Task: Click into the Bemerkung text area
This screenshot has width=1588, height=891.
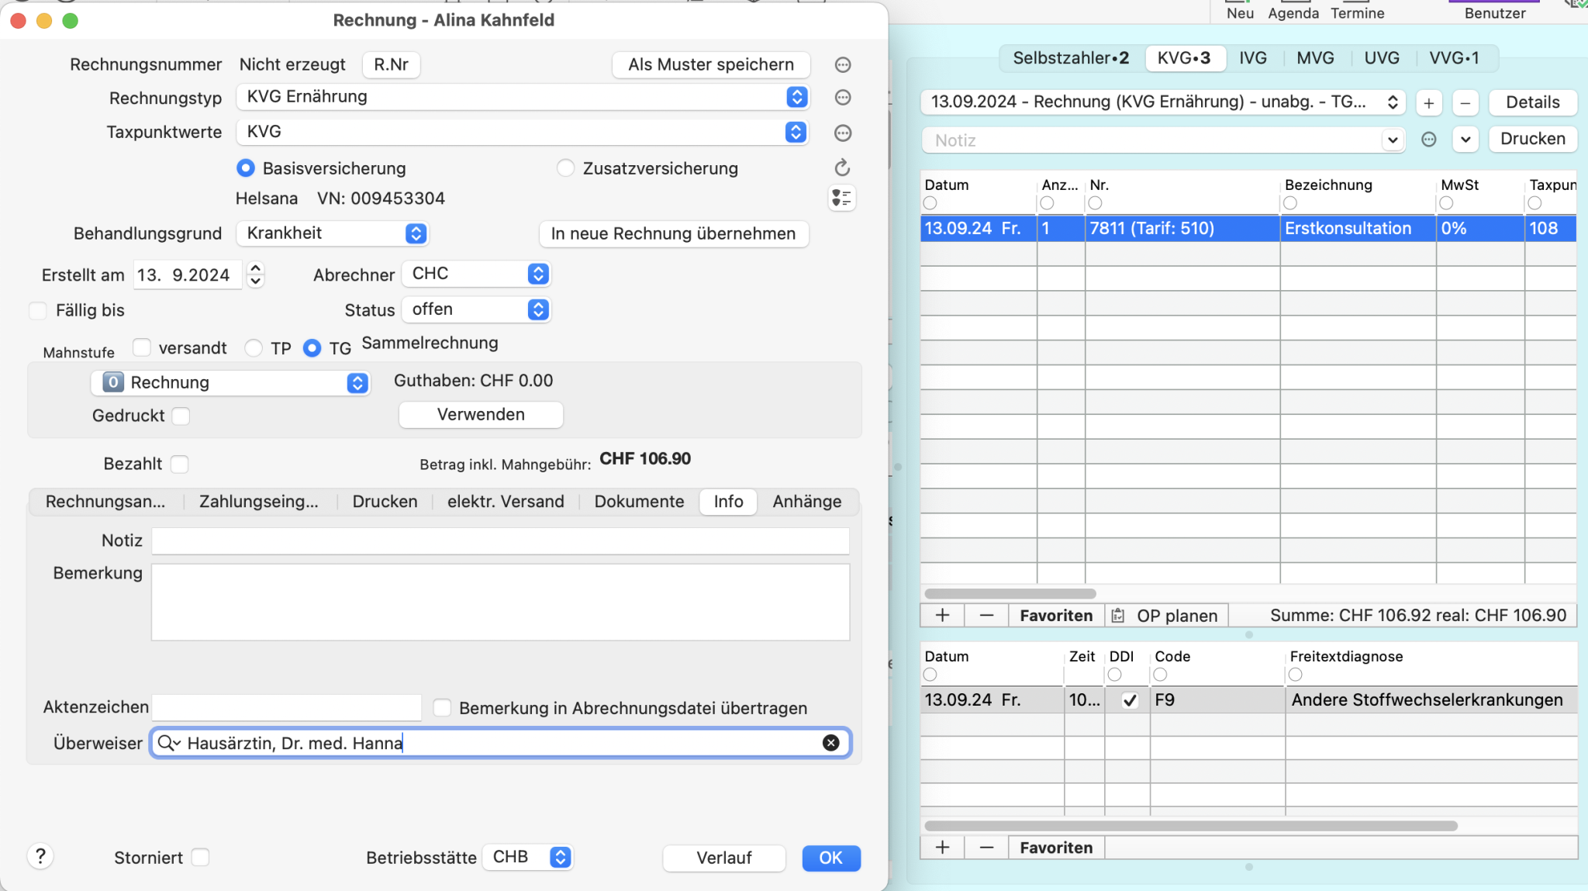Action: click(x=500, y=602)
